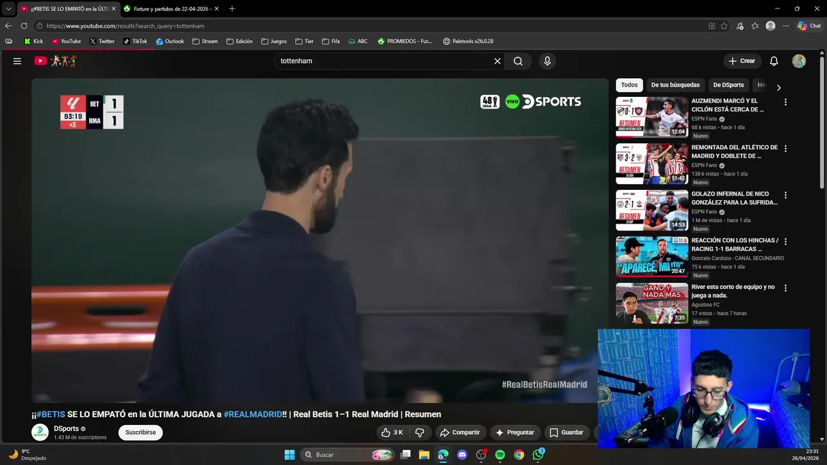
Task: Open the Outlook bookmark
Action: point(170,41)
